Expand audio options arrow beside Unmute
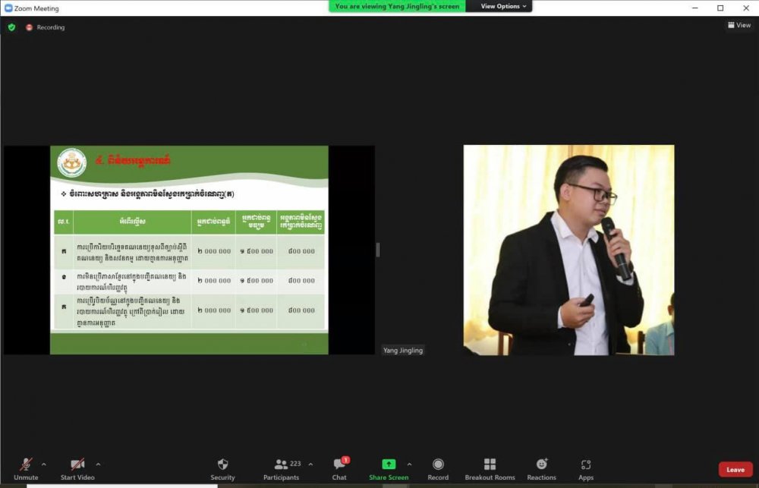 pyautogui.click(x=43, y=464)
